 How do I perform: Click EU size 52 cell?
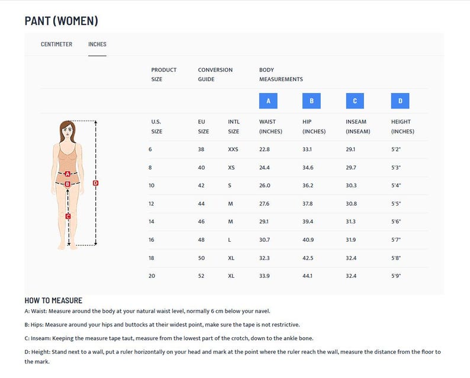[201, 276]
